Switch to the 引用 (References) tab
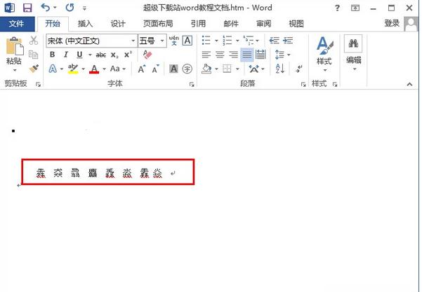422x292 pixels. (198, 24)
